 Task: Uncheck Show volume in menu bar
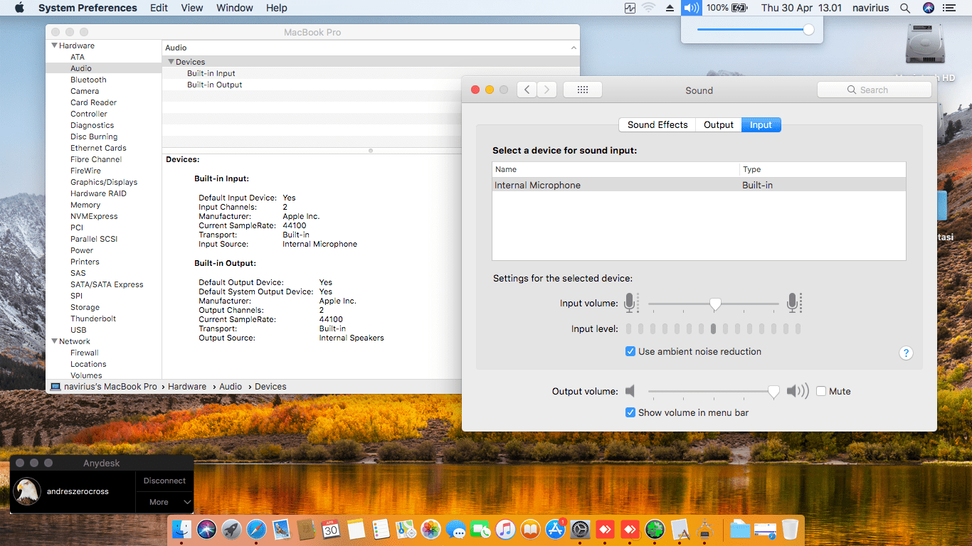tap(630, 412)
